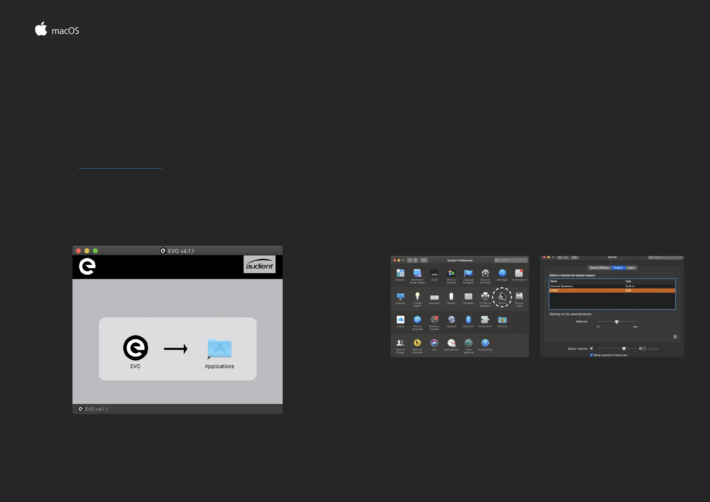Toggle the Mute checkbox
The height and width of the screenshot is (502, 710).
pyautogui.click(x=649, y=349)
